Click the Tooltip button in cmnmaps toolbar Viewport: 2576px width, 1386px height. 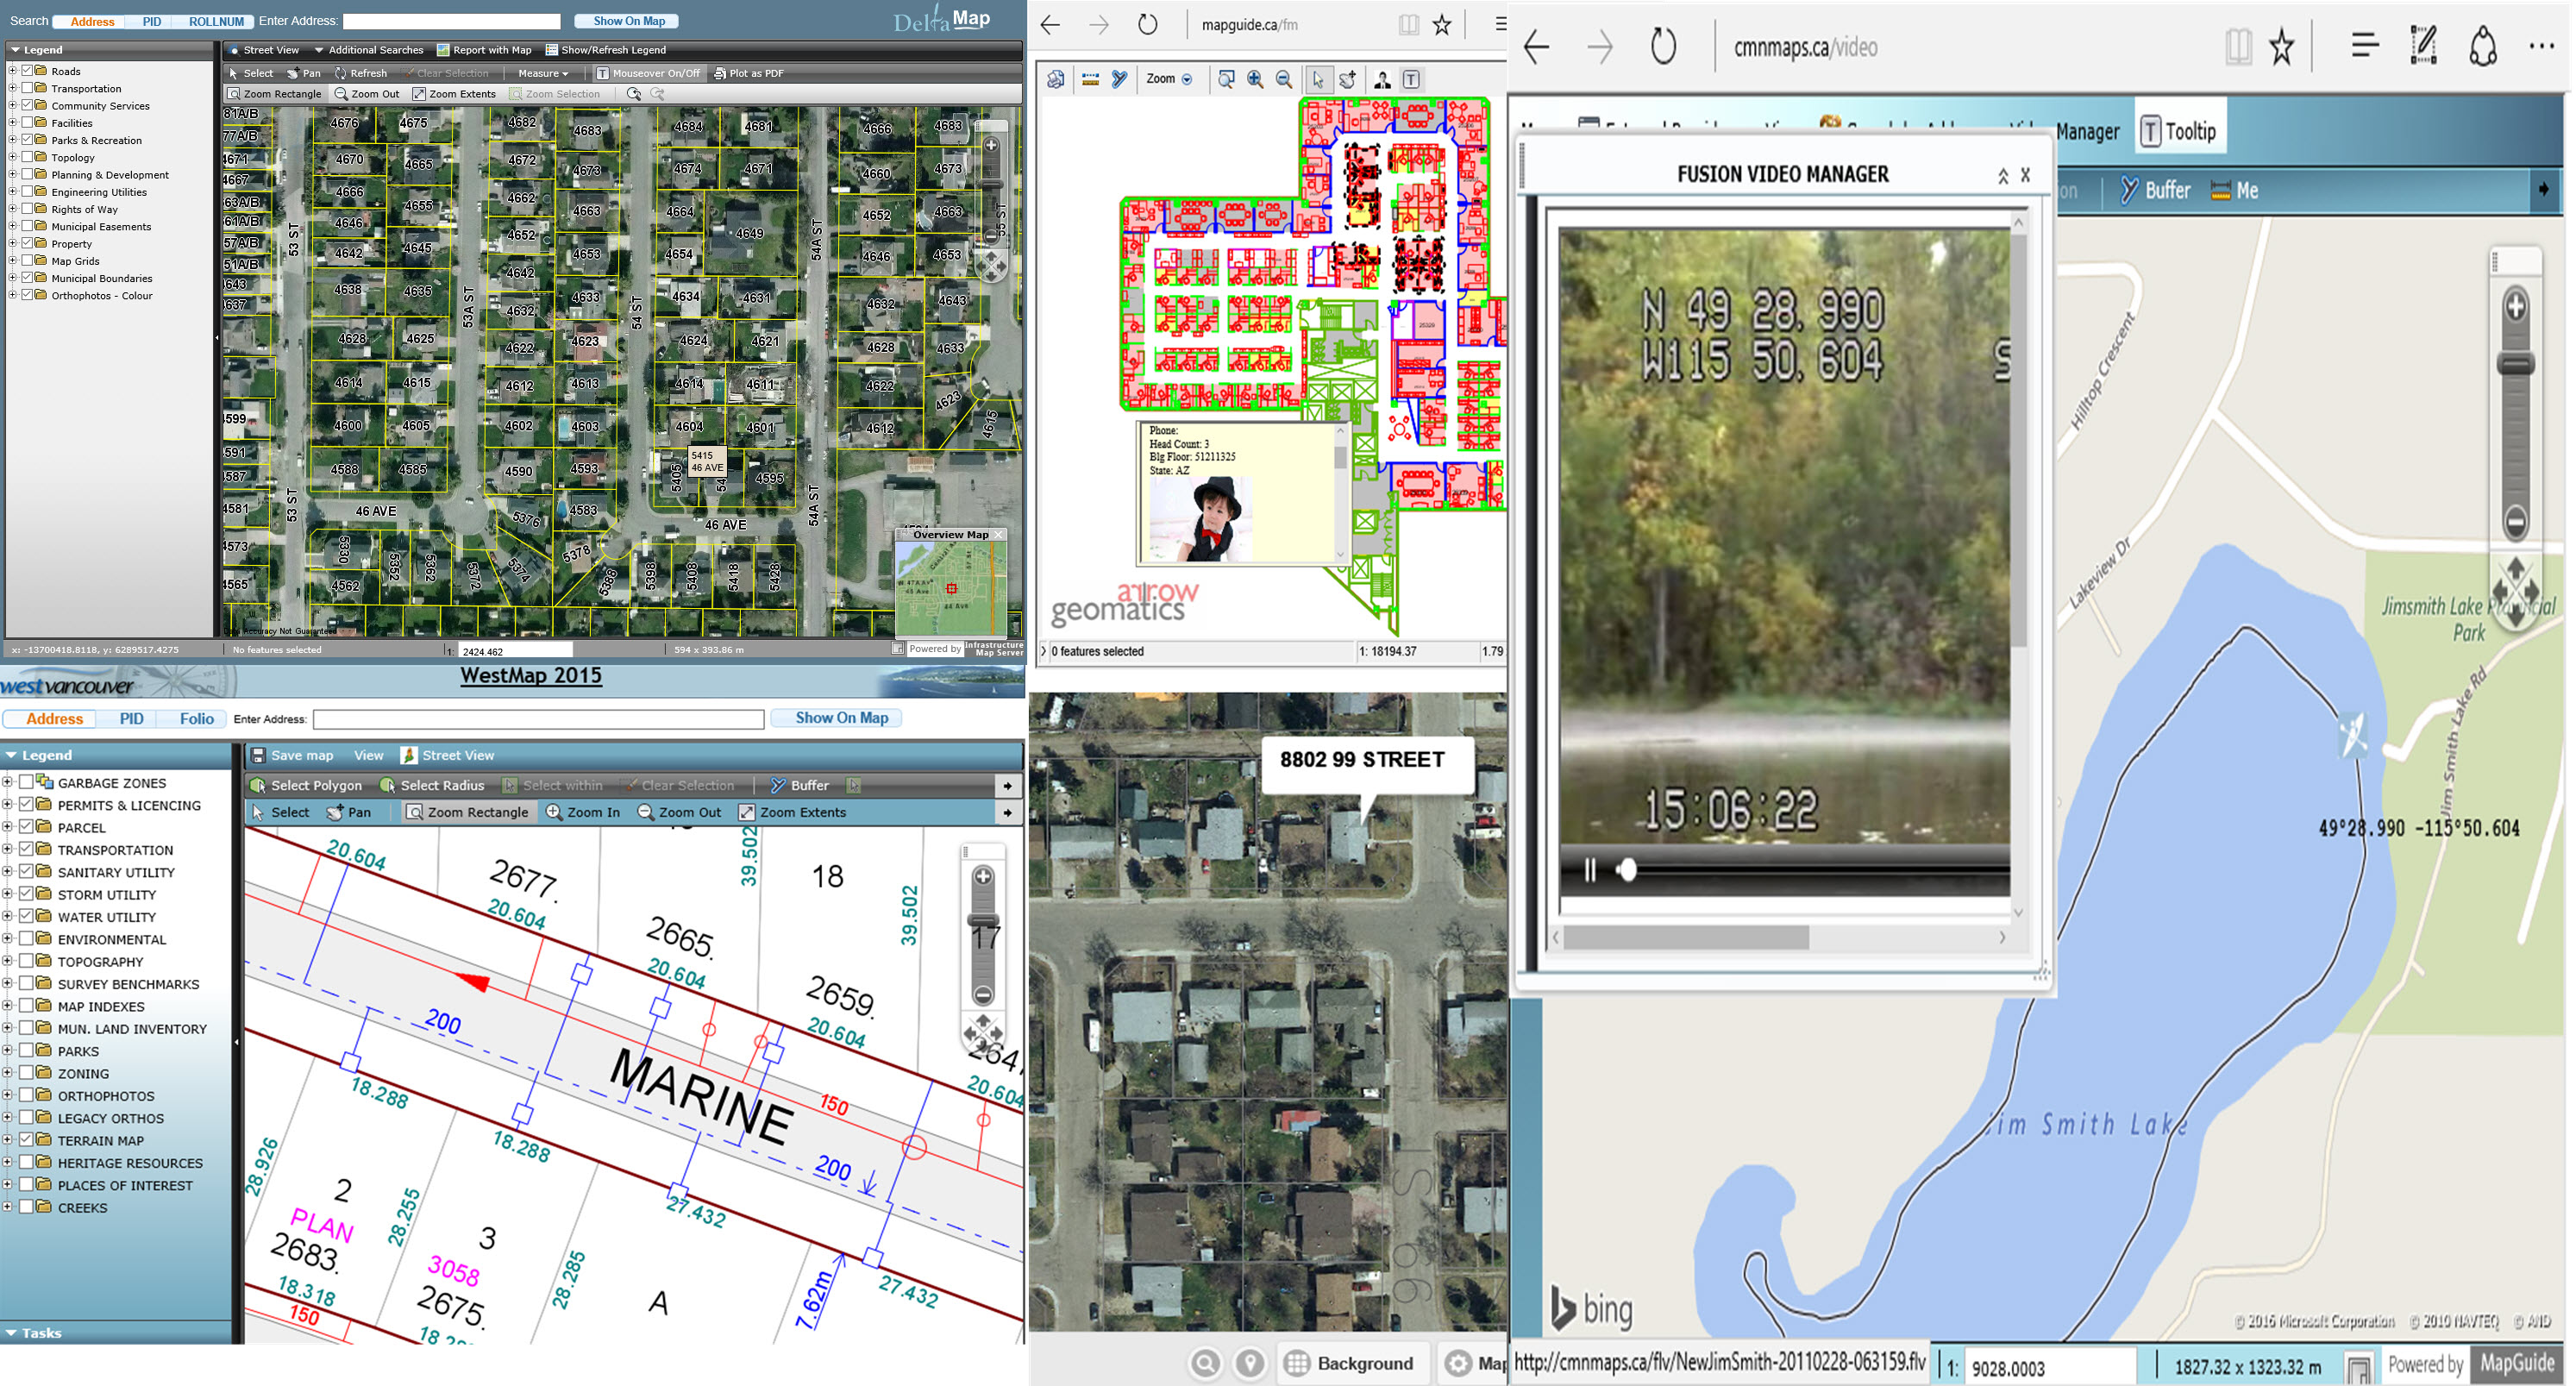click(x=2180, y=131)
